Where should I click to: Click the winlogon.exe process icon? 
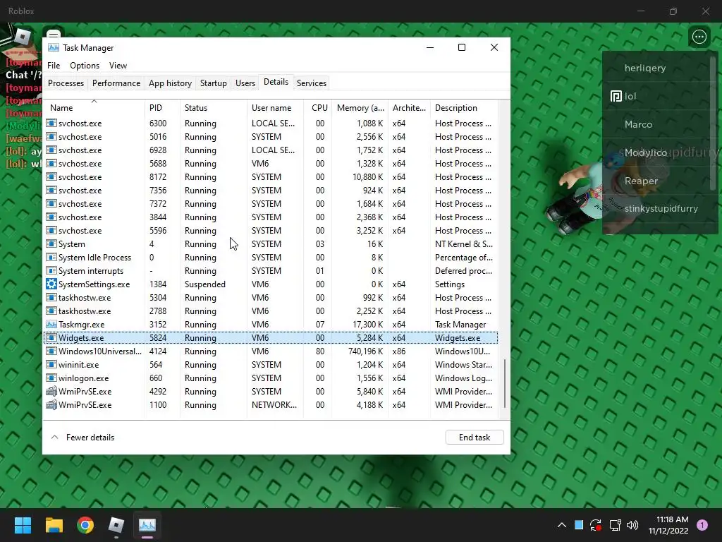(x=51, y=378)
